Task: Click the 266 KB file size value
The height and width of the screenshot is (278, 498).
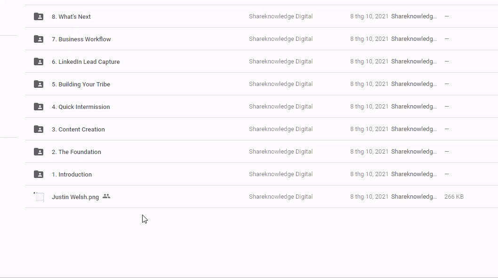Action: point(454,197)
